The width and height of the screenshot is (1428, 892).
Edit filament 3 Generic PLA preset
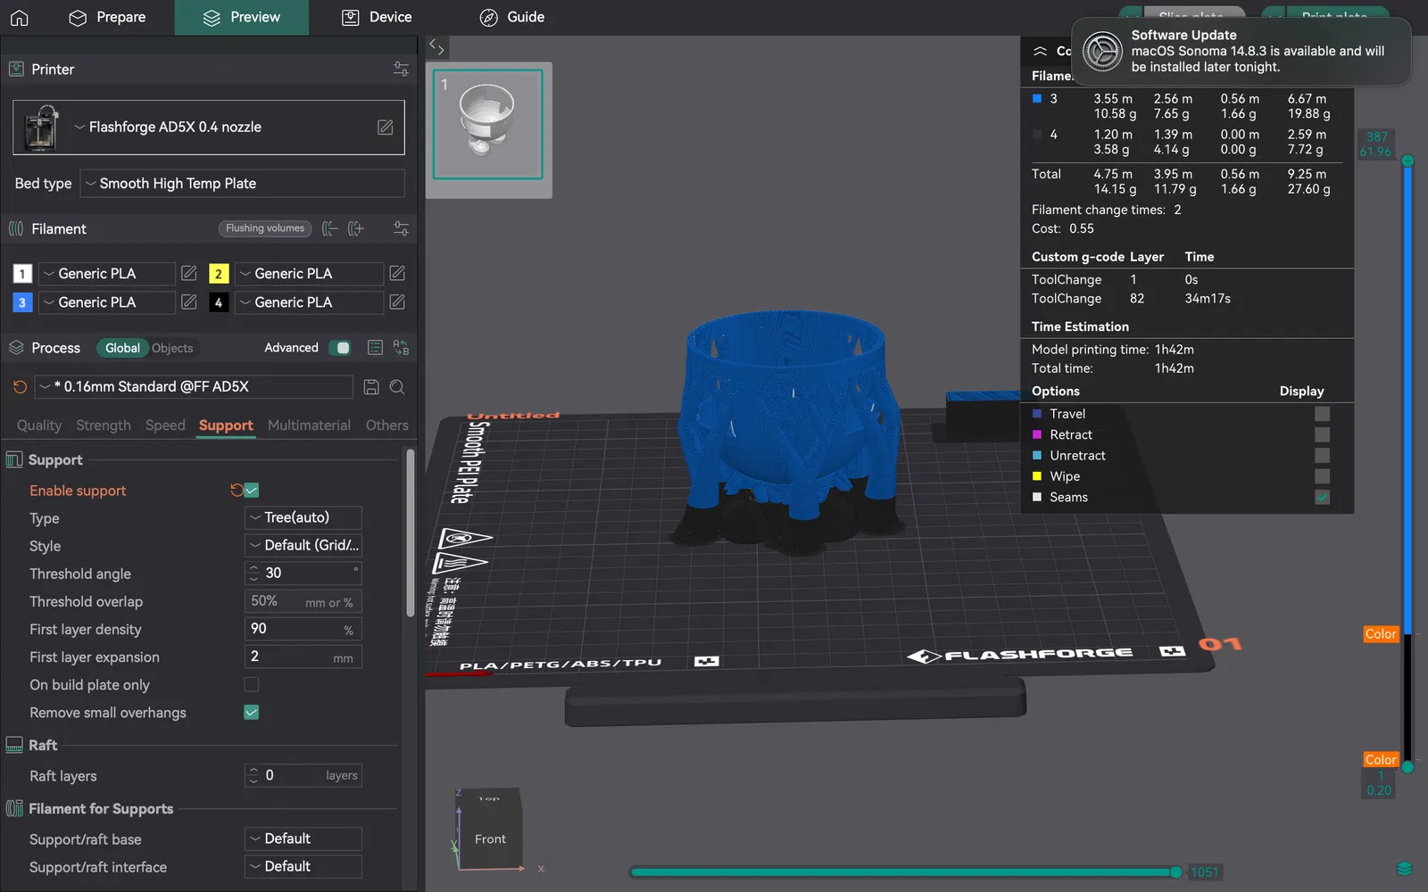(x=189, y=302)
